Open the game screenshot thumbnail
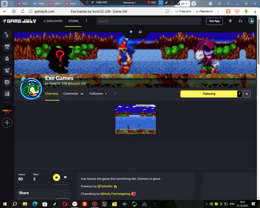Image resolution: width=260 pixels, height=208 pixels. [x=135, y=119]
